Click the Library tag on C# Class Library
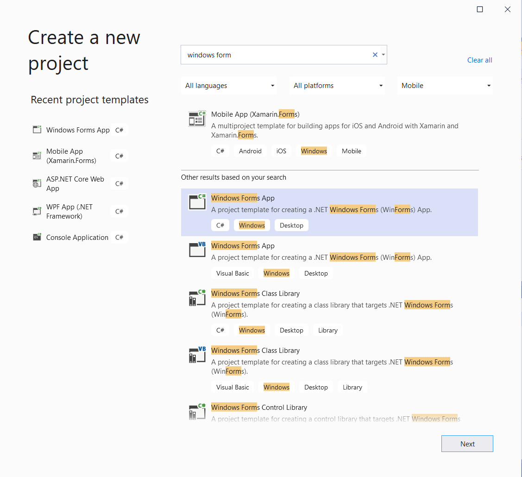Image resolution: width=522 pixels, height=477 pixels. 327,330
